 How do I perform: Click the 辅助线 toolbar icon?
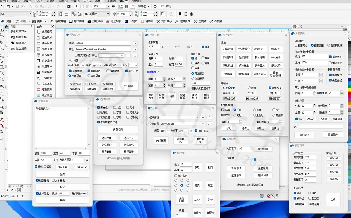tap(142, 21)
